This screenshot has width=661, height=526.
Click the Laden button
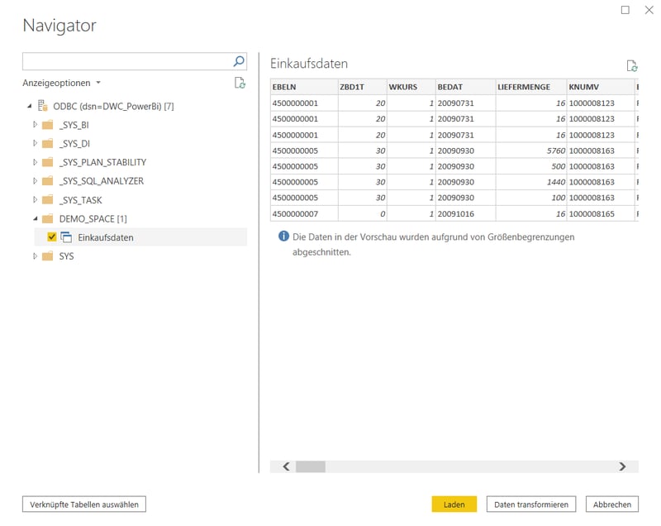click(x=454, y=504)
